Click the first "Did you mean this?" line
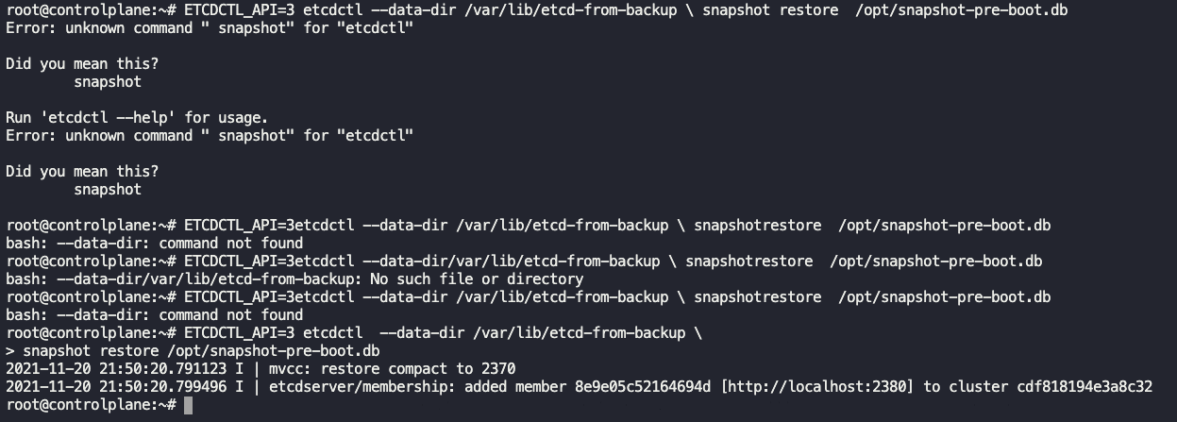Viewport: 1177px width, 422px height. (82, 63)
